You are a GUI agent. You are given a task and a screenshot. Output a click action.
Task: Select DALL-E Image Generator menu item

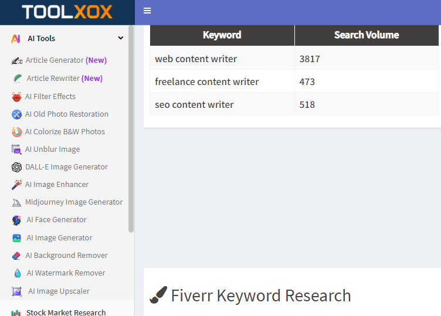click(66, 167)
